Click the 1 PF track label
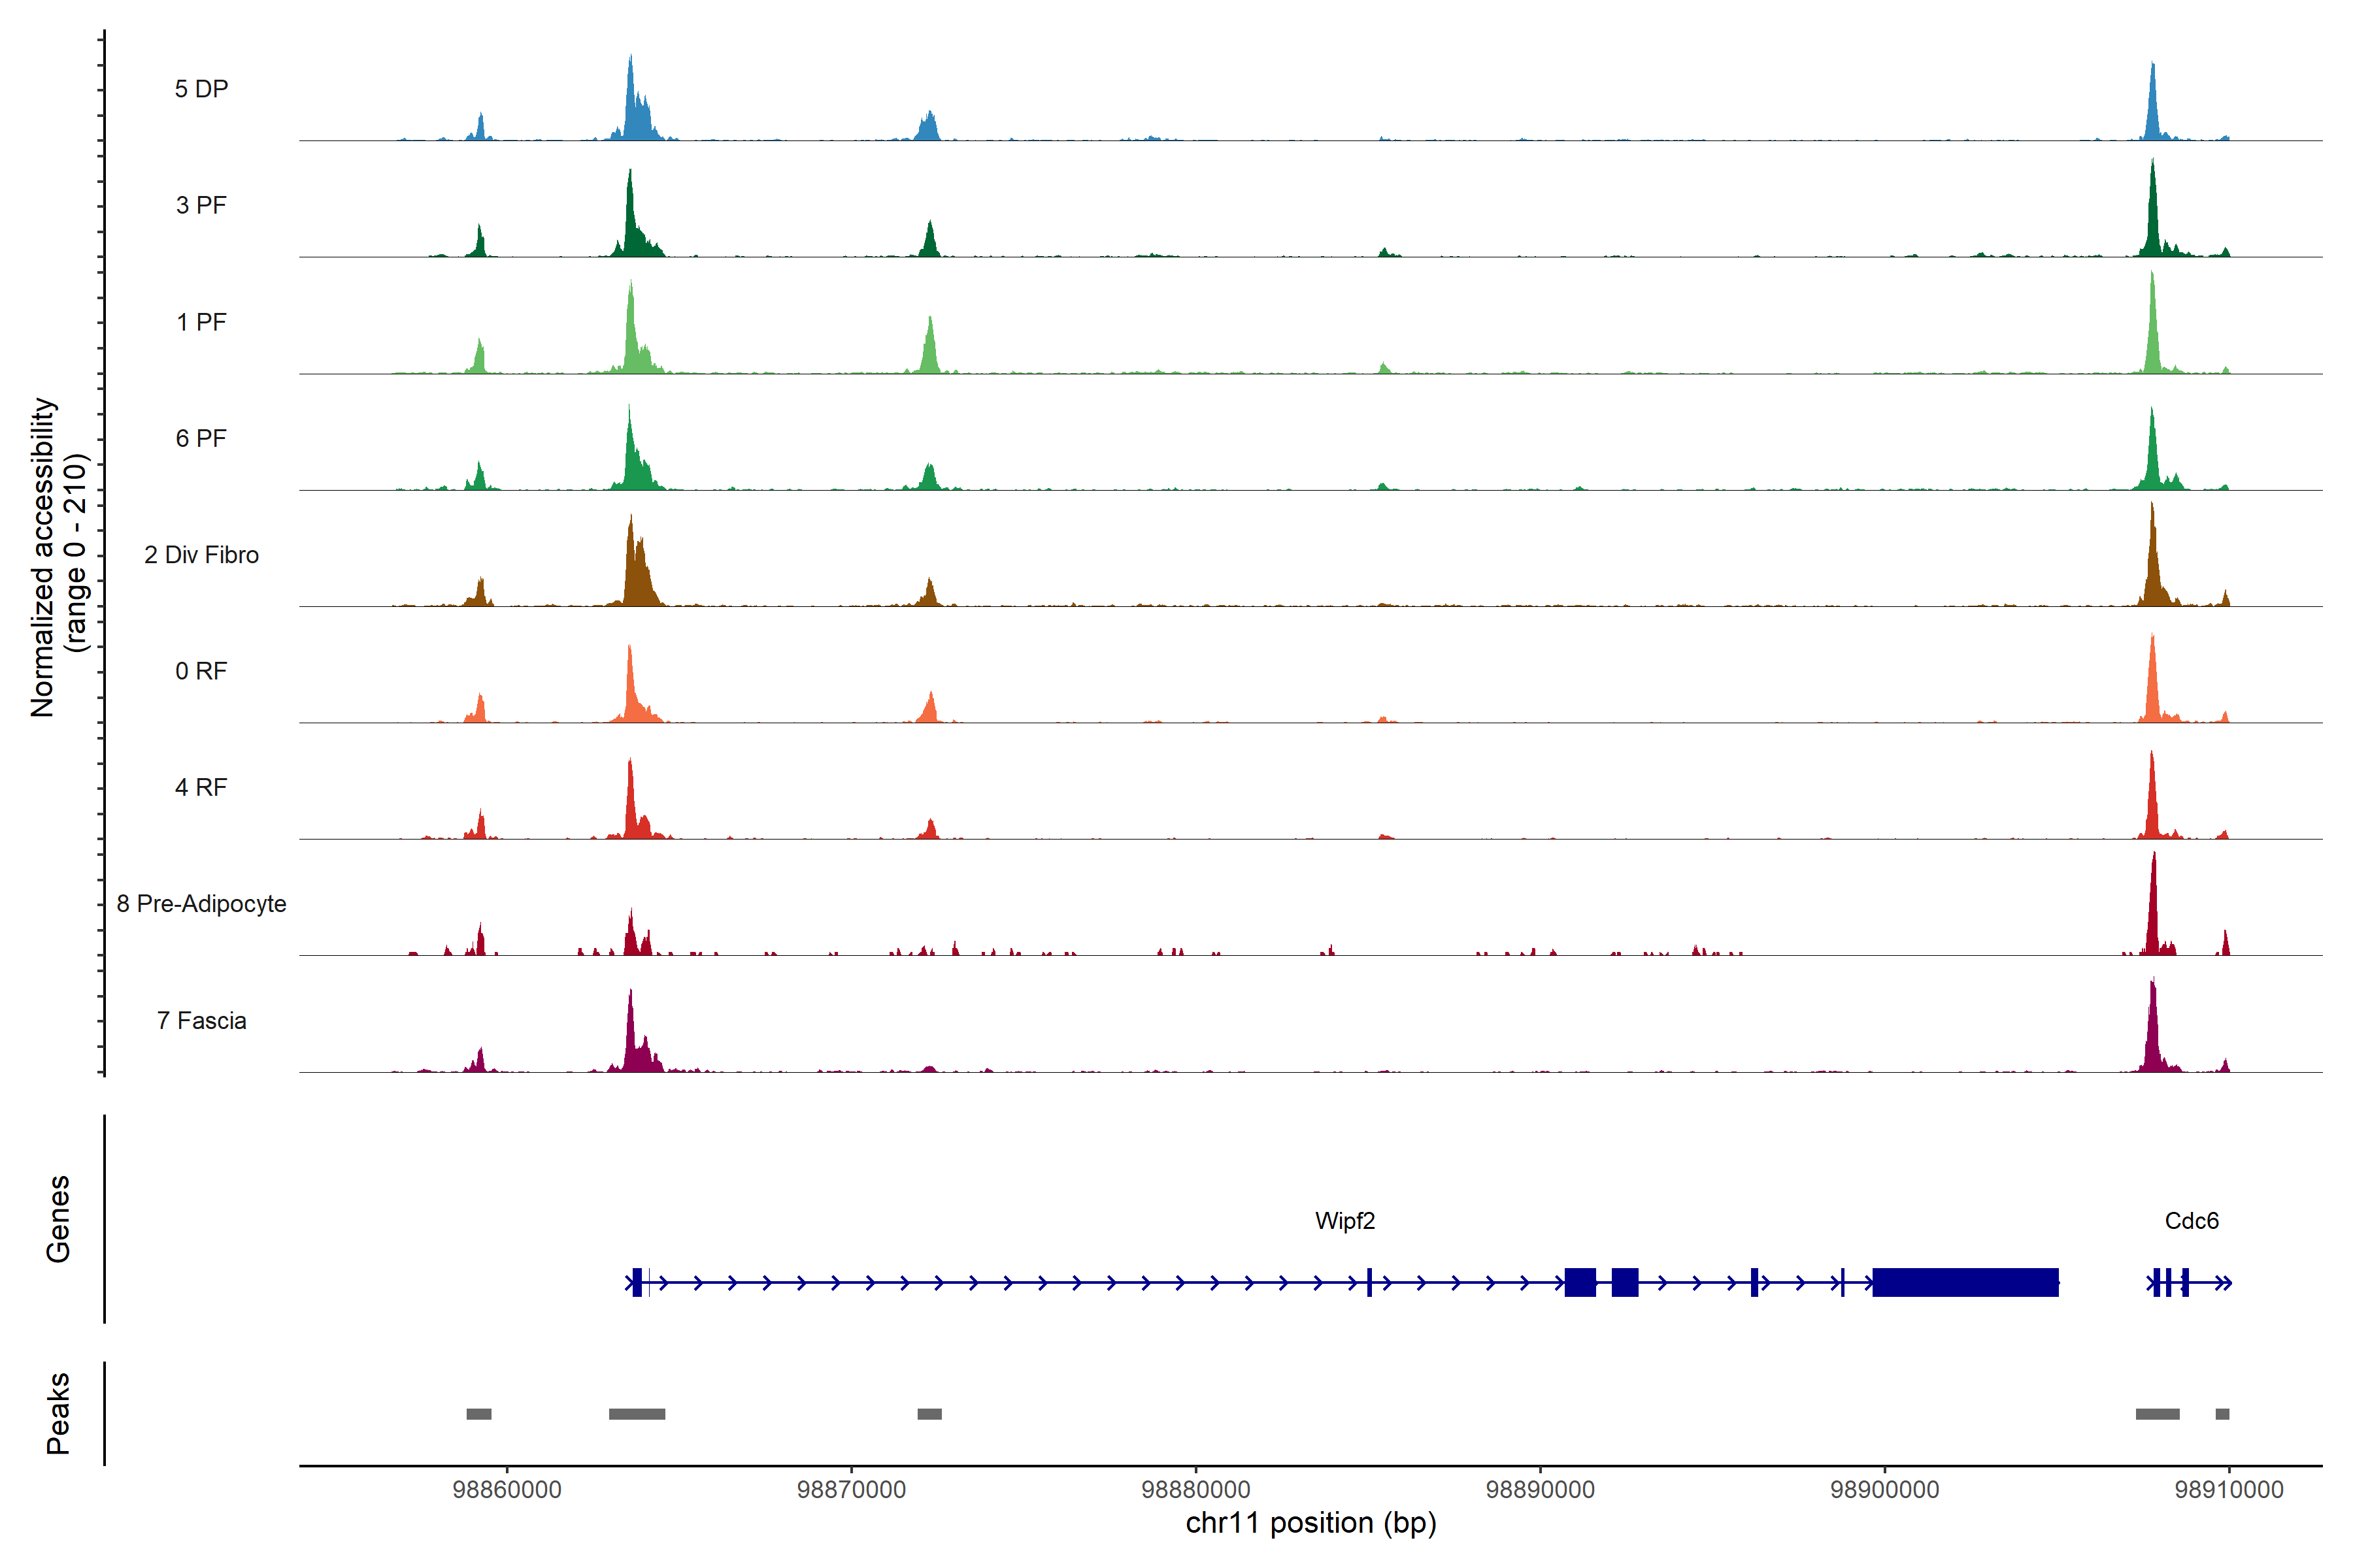Image resolution: width=2353 pixels, height=1568 pixels. (x=201, y=322)
